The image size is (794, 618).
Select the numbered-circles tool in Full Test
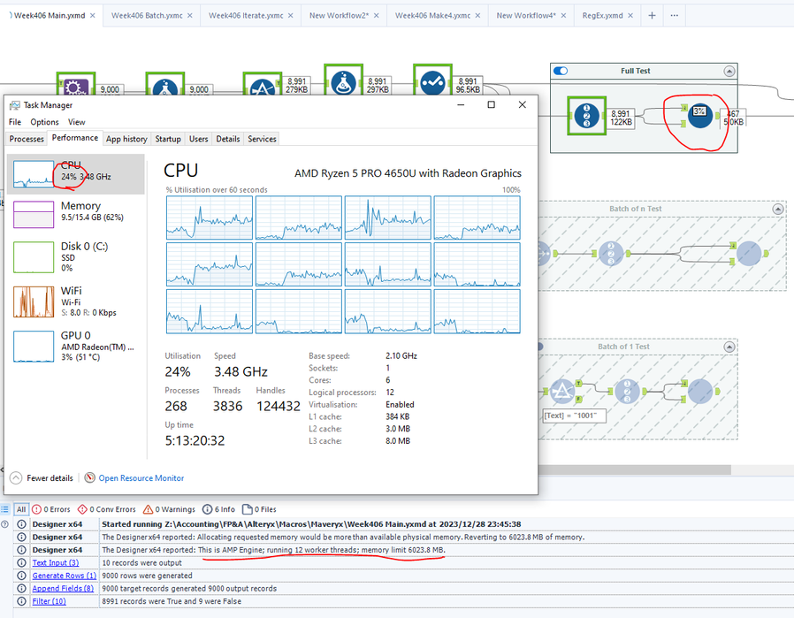[x=587, y=117]
